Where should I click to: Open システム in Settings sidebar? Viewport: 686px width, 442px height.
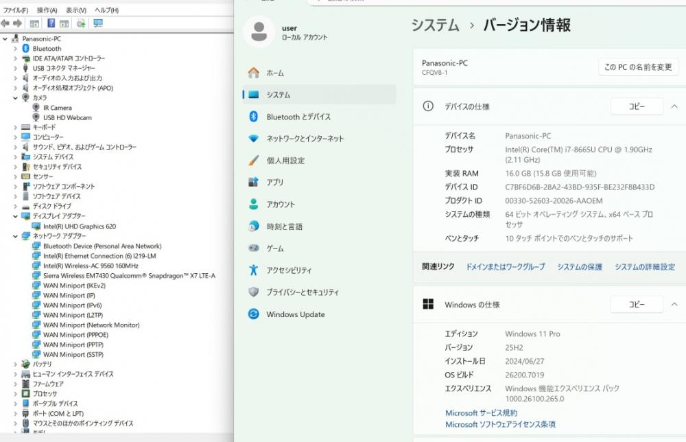point(320,95)
